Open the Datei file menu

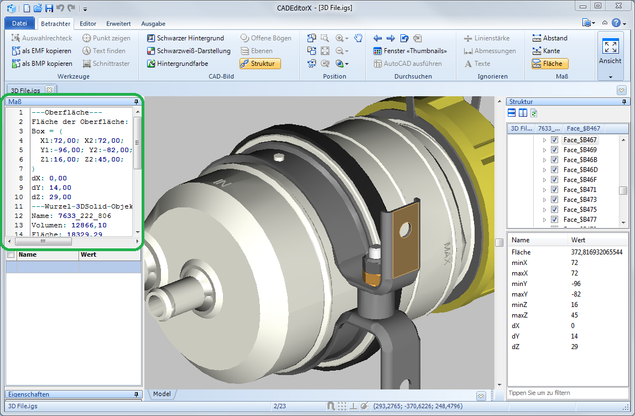coord(19,23)
